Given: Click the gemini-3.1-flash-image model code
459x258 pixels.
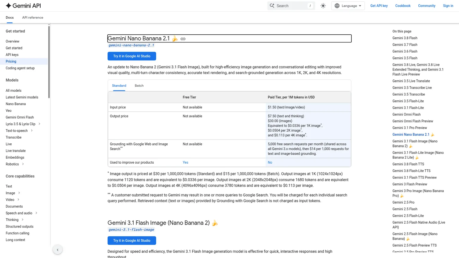Looking at the screenshot, I should (131, 230).
